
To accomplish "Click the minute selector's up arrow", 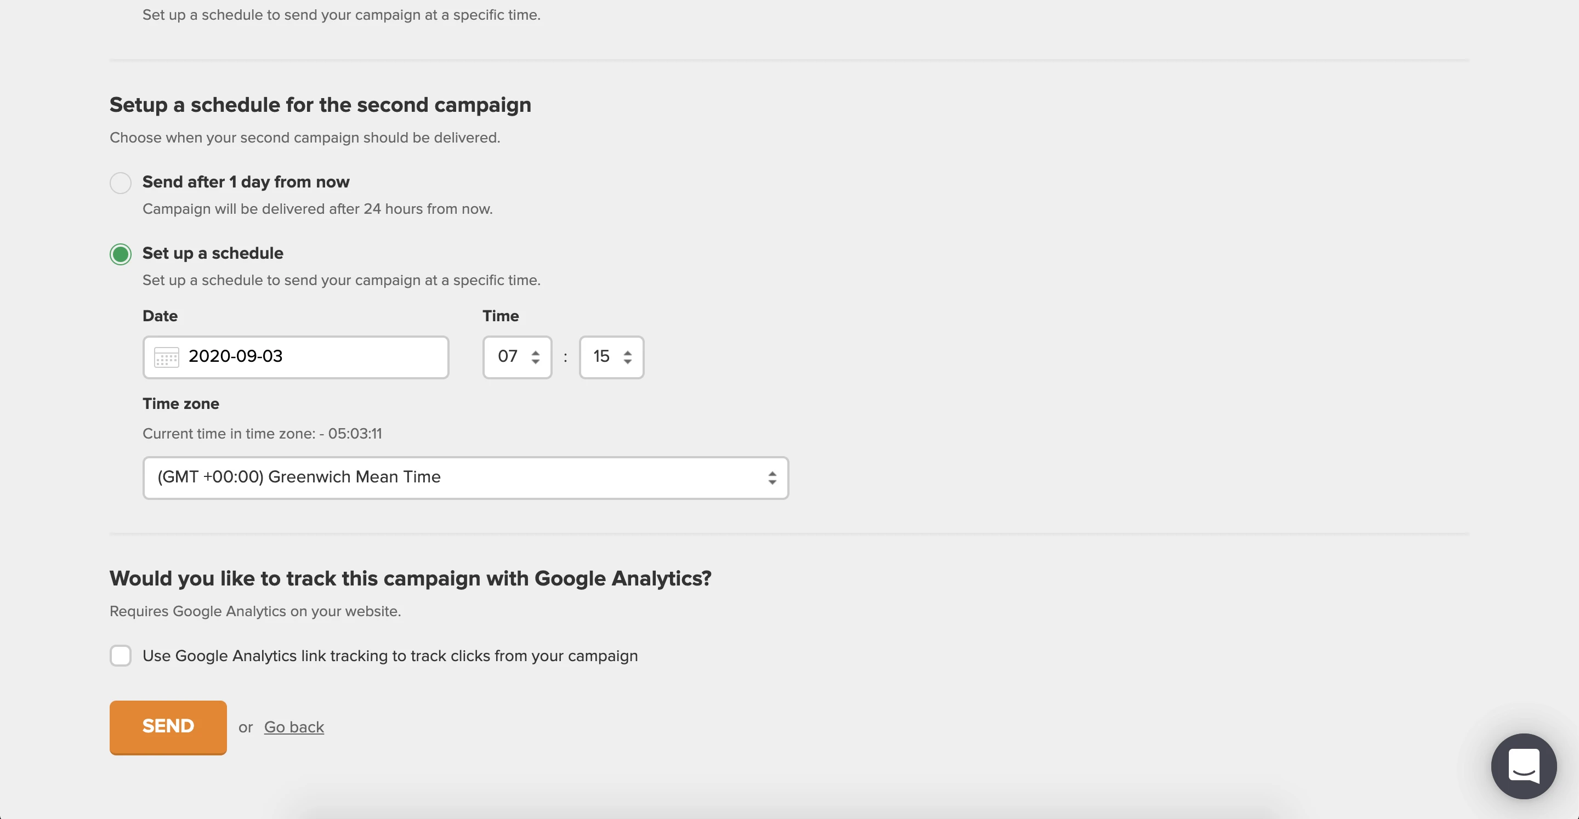I will pyautogui.click(x=627, y=352).
